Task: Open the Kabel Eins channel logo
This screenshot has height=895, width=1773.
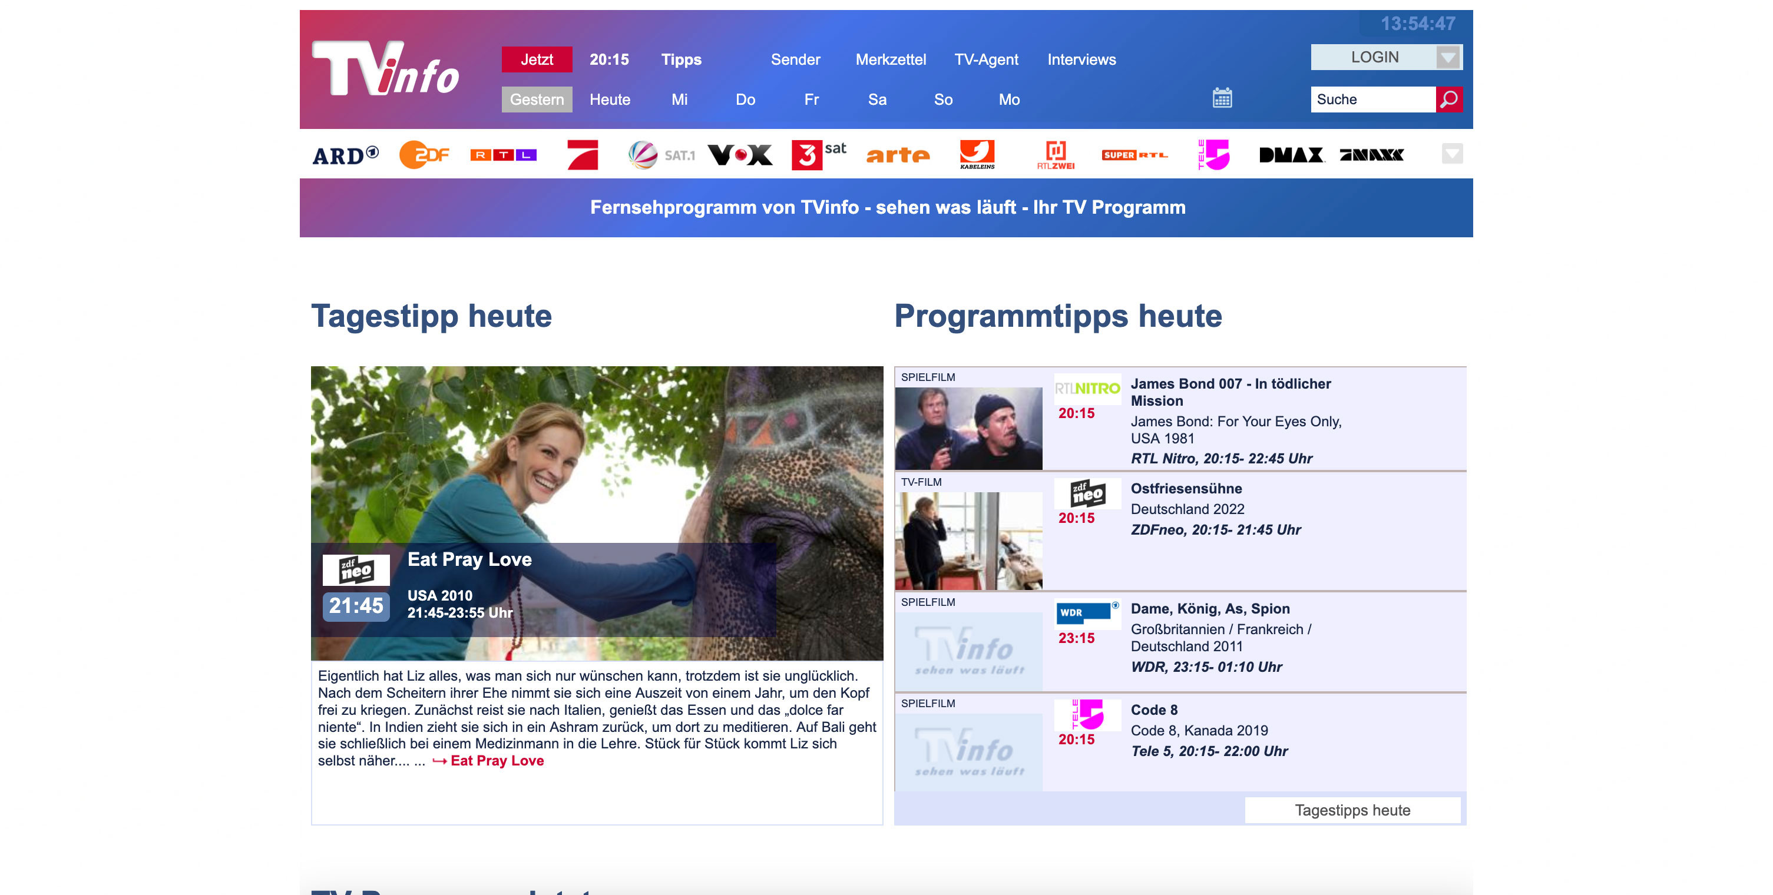Action: tap(977, 155)
